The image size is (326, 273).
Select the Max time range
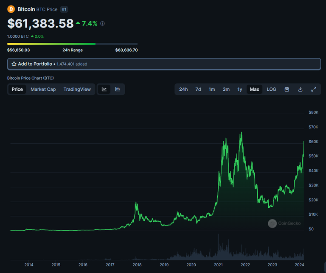click(x=255, y=89)
